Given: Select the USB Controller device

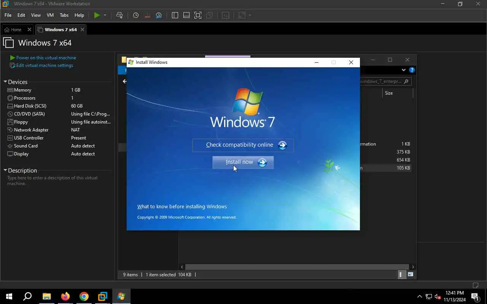Looking at the screenshot, I should coord(59,138).
